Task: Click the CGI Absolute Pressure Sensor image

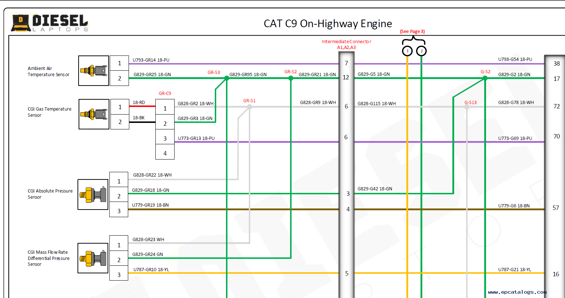Action: tap(93, 195)
